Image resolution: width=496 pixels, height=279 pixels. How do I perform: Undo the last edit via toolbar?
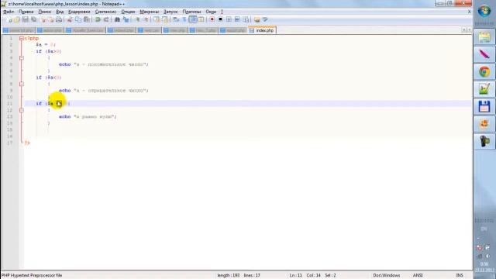tap(98, 19)
